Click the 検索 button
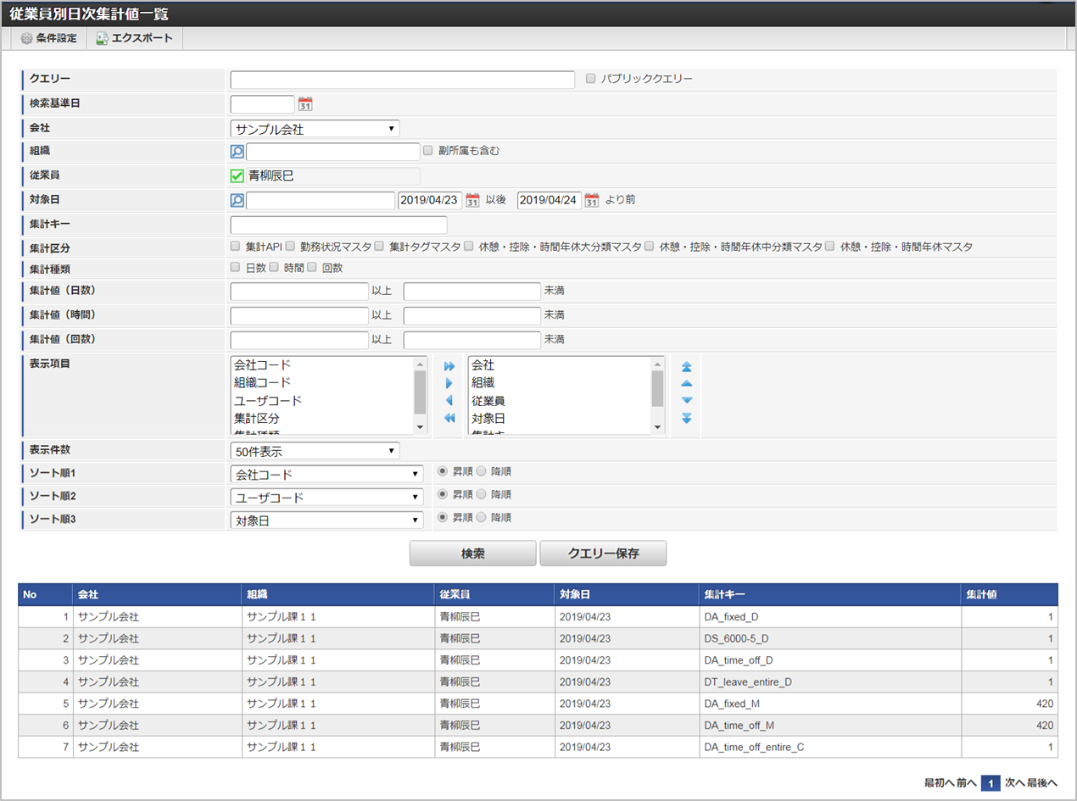This screenshot has width=1077, height=801. [x=473, y=553]
